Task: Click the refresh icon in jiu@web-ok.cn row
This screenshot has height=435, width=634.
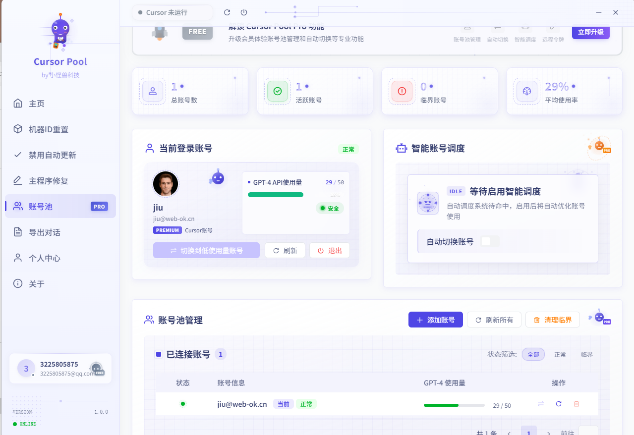Action: (x=559, y=404)
